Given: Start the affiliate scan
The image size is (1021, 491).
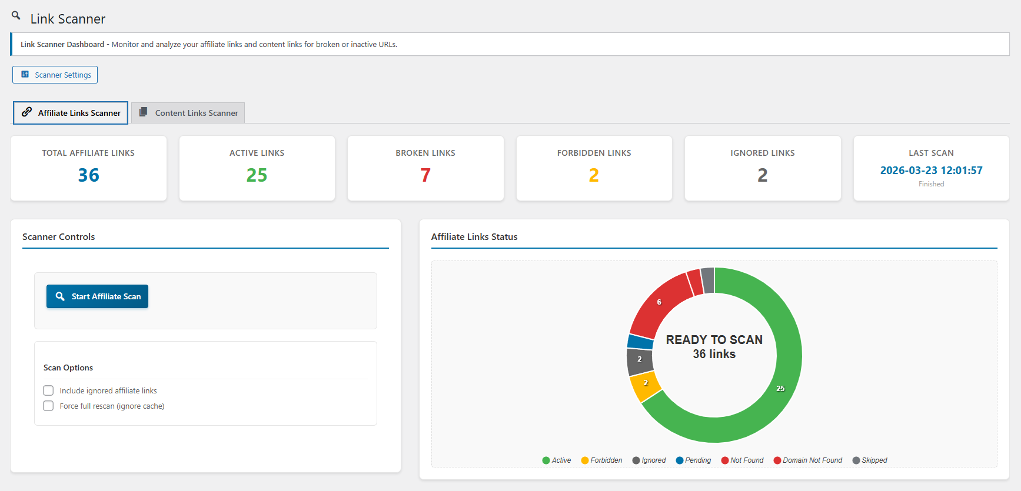Looking at the screenshot, I should pos(98,296).
